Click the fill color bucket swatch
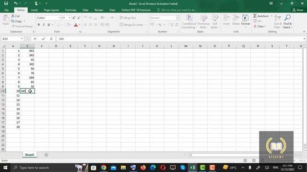 68,25
